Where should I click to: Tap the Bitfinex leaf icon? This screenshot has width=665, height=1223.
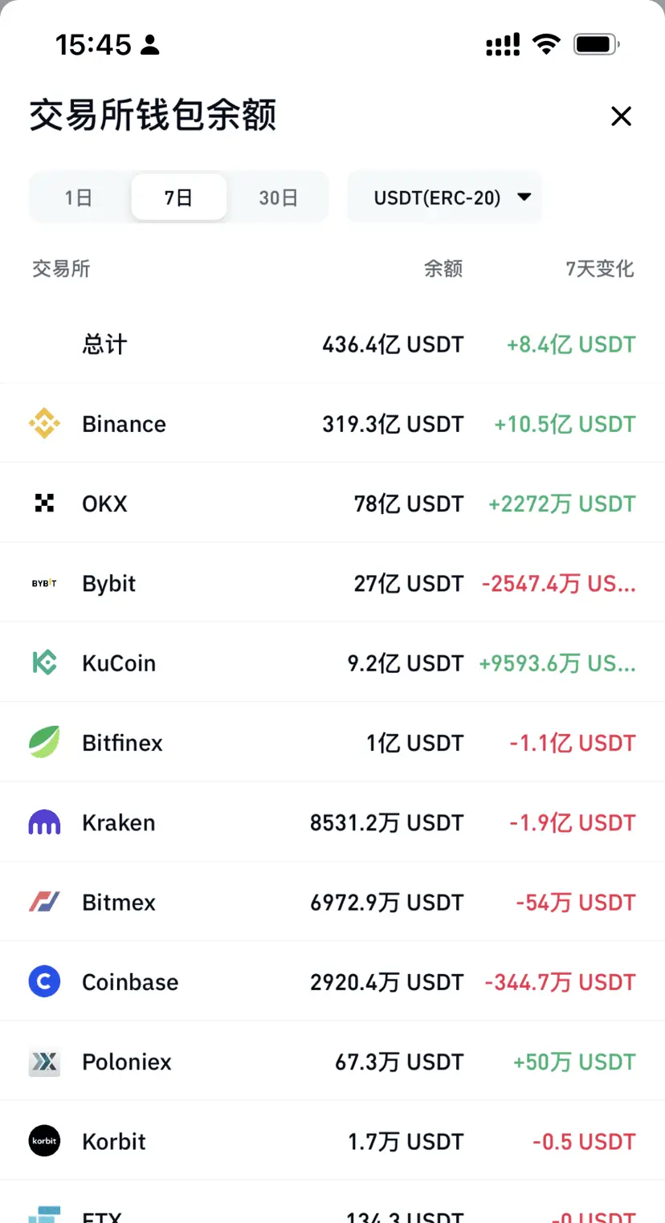point(44,742)
